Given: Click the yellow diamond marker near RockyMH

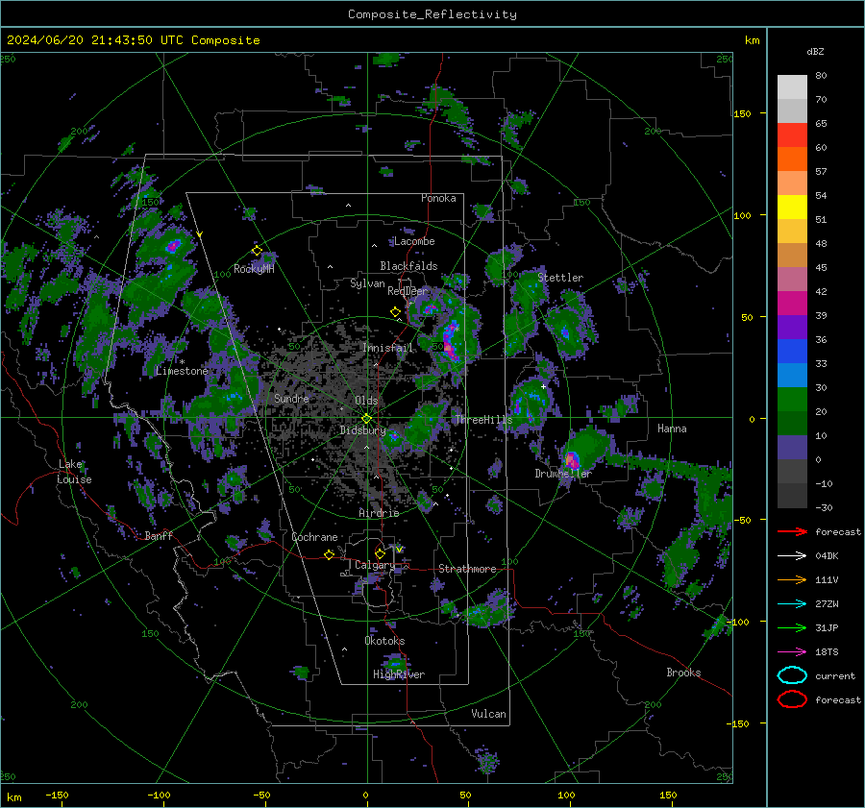Looking at the screenshot, I should tap(257, 251).
